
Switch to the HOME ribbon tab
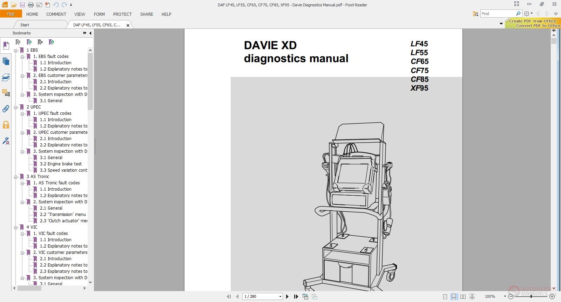tap(32, 14)
